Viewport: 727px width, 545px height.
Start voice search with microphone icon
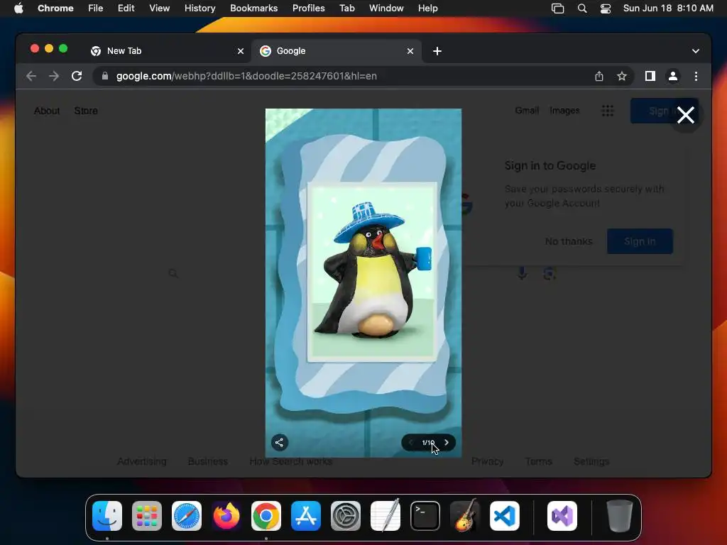[x=522, y=273]
